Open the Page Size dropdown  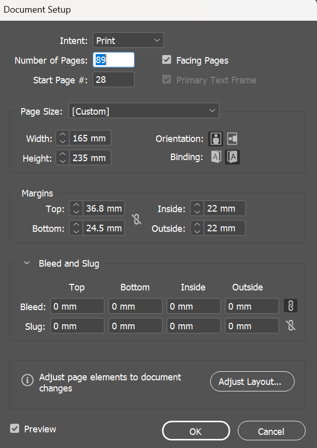(144, 111)
